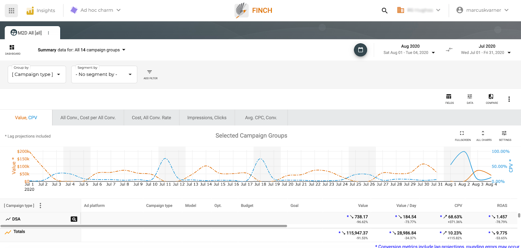Image resolution: width=521 pixels, height=248 pixels.
Task: Click the Totals trend line icon
Action: point(8,232)
